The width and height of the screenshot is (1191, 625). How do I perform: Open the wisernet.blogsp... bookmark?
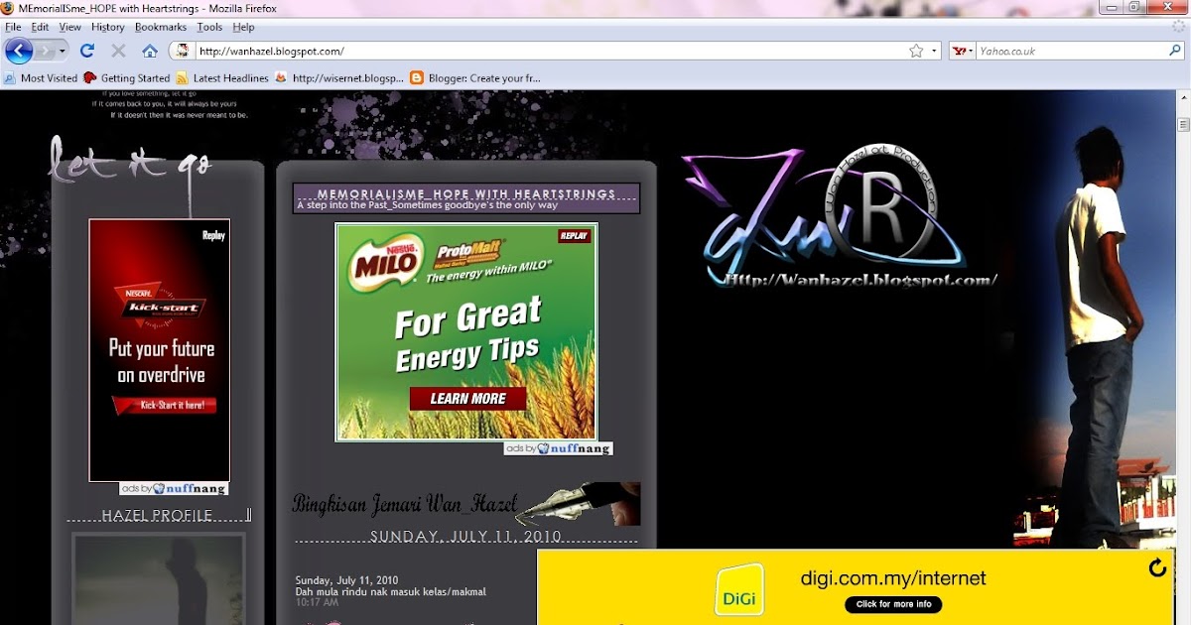(339, 77)
